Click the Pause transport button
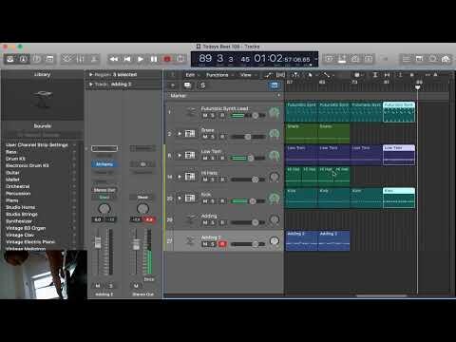 (x=154, y=59)
